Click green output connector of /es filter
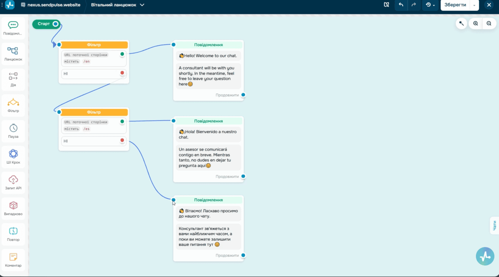Screen dimensions: 499x277 click(122, 121)
